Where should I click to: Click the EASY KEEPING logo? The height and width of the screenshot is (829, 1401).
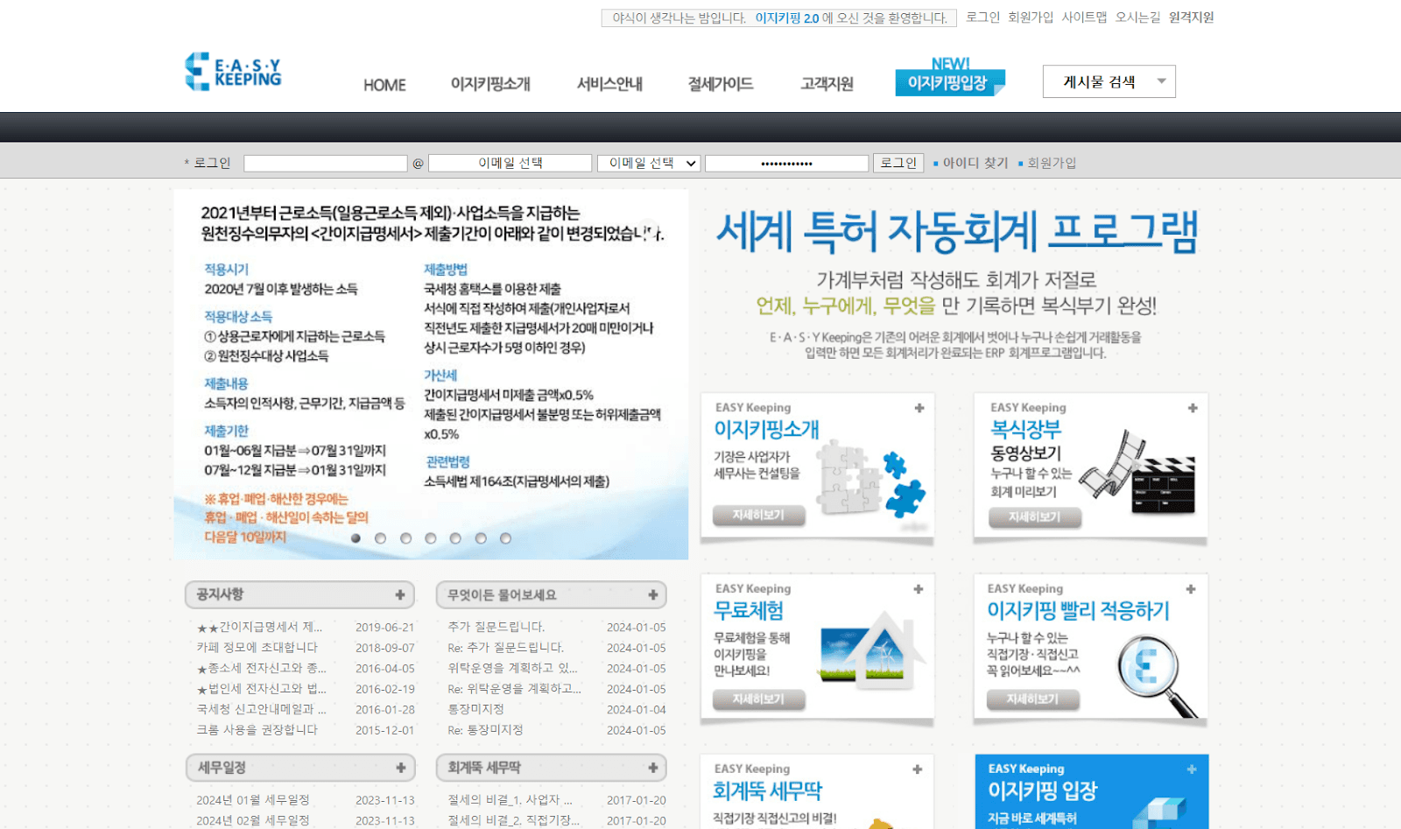233,71
